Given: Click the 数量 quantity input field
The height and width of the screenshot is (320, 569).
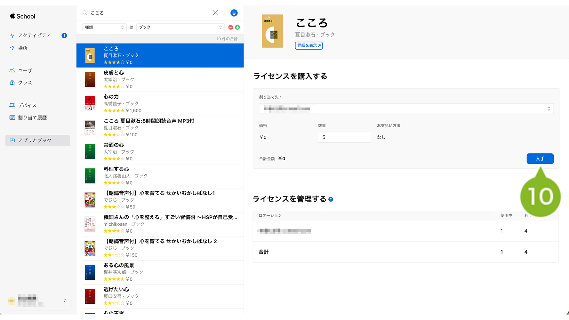Looking at the screenshot, I should (x=344, y=137).
